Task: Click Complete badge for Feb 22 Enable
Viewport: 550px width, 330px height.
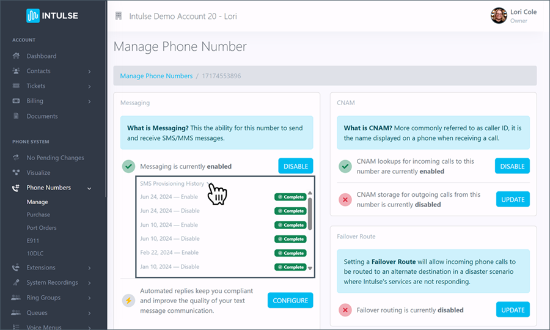Action: pyautogui.click(x=290, y=253)
